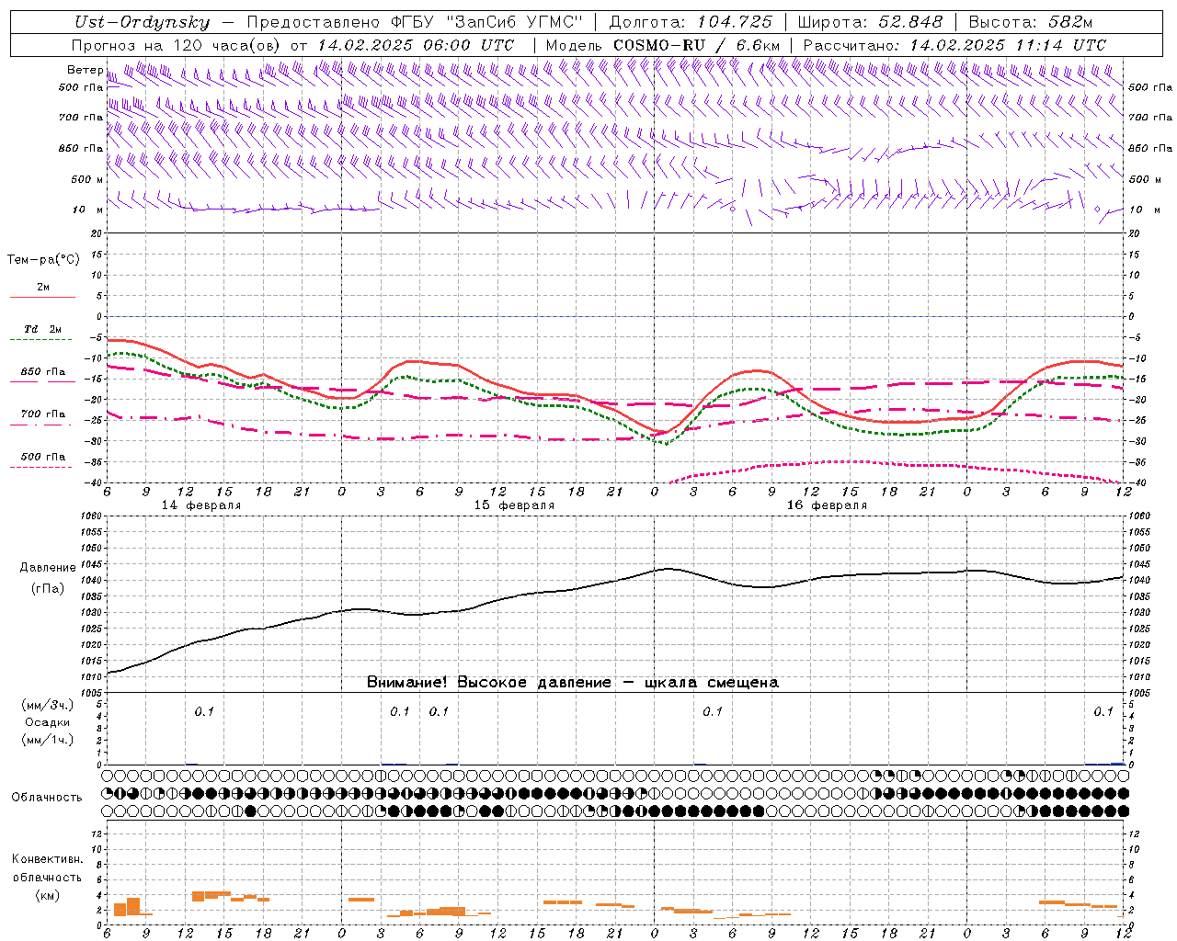
Task: Select the Облачность cloudiness label
Action: coord(47,798)
